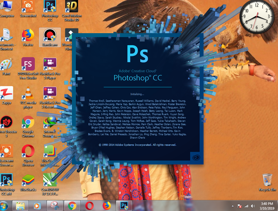Select FlashBack Pro 5 Recorder shortcut

[50, 98]
